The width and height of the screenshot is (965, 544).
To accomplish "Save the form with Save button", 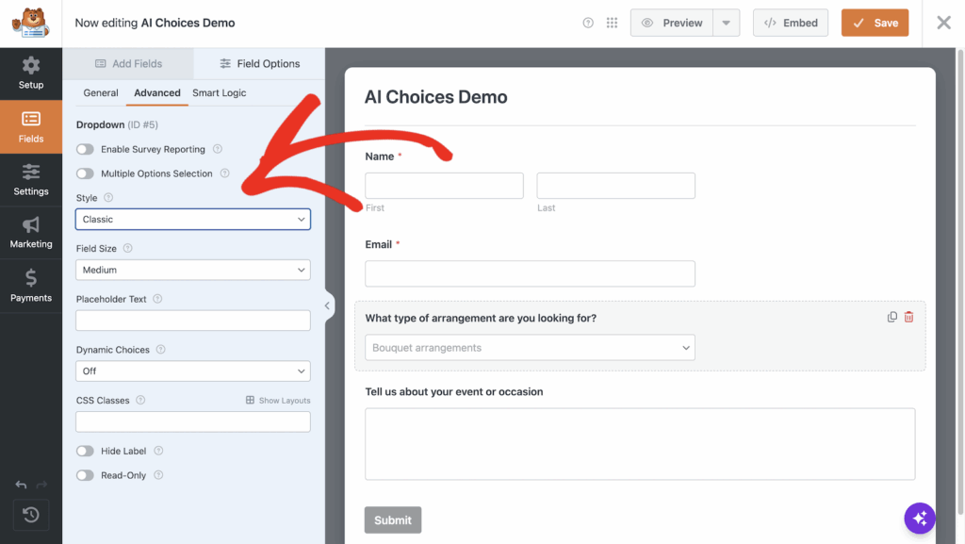I will [x=875, y=23].
